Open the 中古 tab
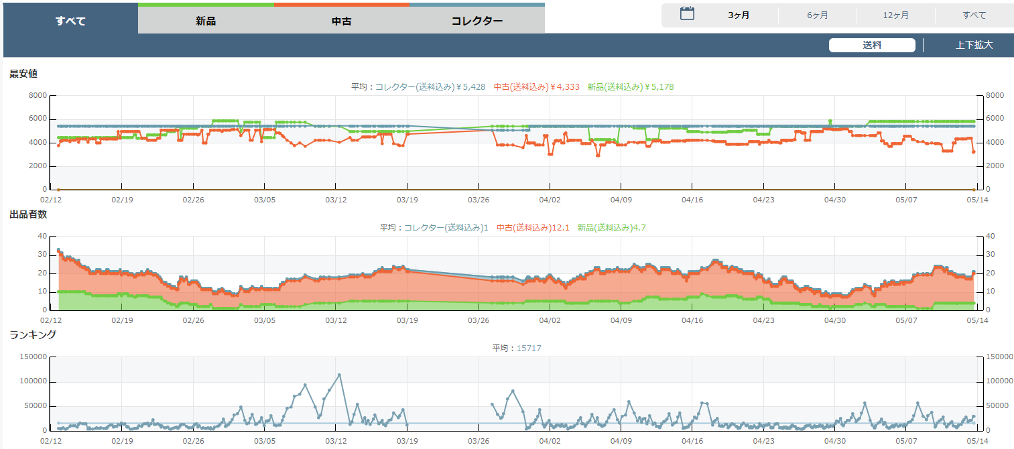 (342, 21)
